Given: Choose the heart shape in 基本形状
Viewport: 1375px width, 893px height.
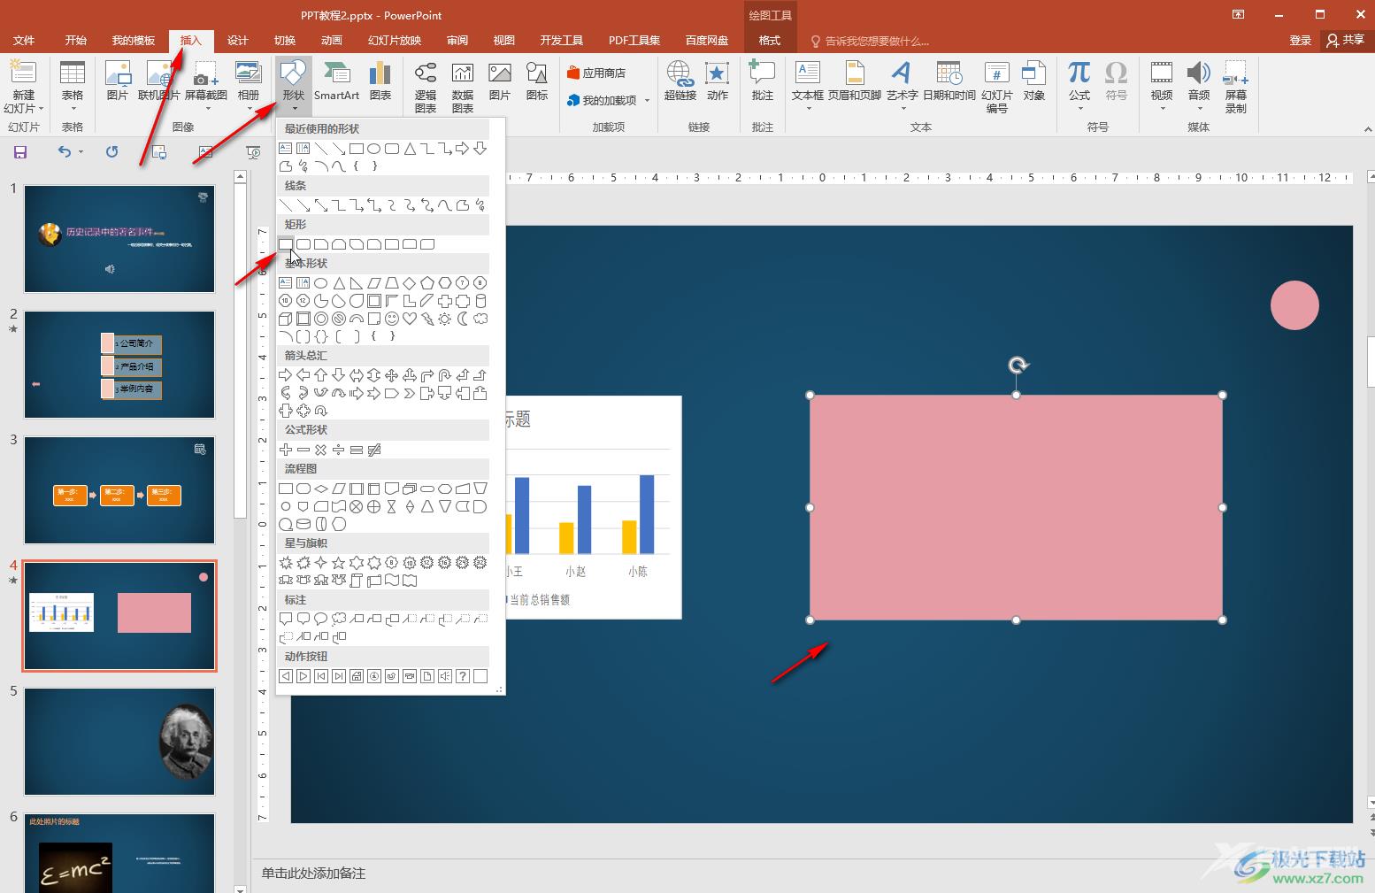Looking at the screenshot, I should 410,319.
